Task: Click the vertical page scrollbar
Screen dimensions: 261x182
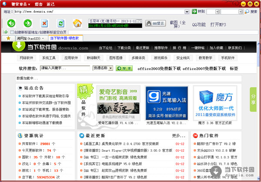Action: coord(259,111)
